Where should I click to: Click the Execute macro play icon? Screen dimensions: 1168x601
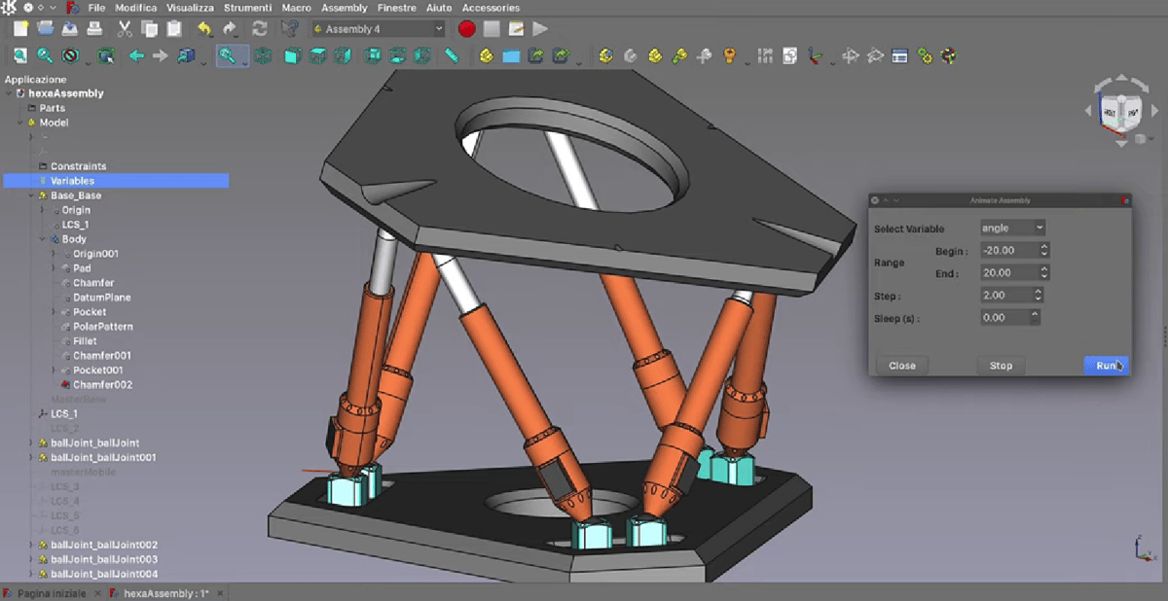tap(540, 29)
